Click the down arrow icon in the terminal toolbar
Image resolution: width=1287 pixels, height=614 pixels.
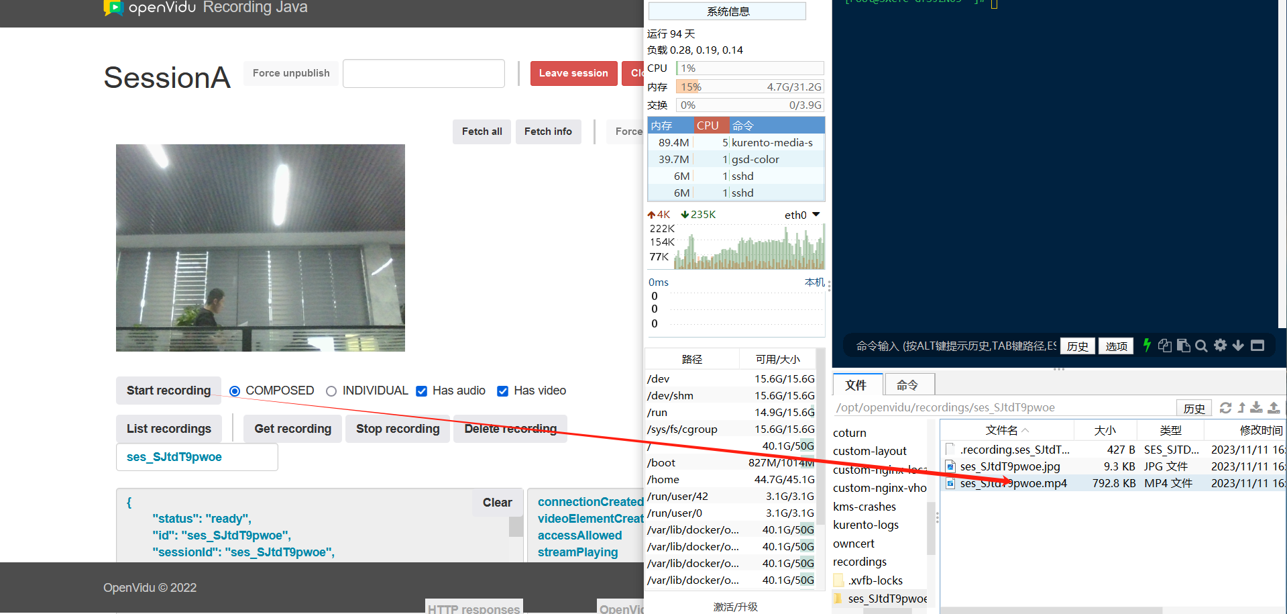pyautogui.click(x=1238, y=346)
